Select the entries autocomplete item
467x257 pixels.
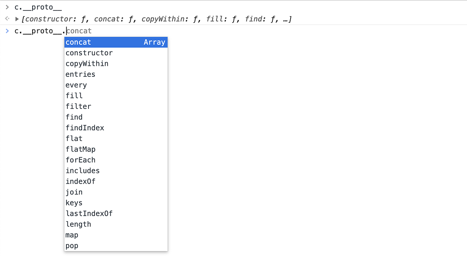point(116,74)
